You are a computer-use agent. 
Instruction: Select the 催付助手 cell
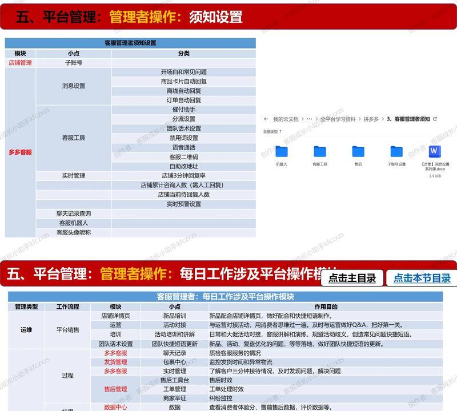[x=183, y=110]
